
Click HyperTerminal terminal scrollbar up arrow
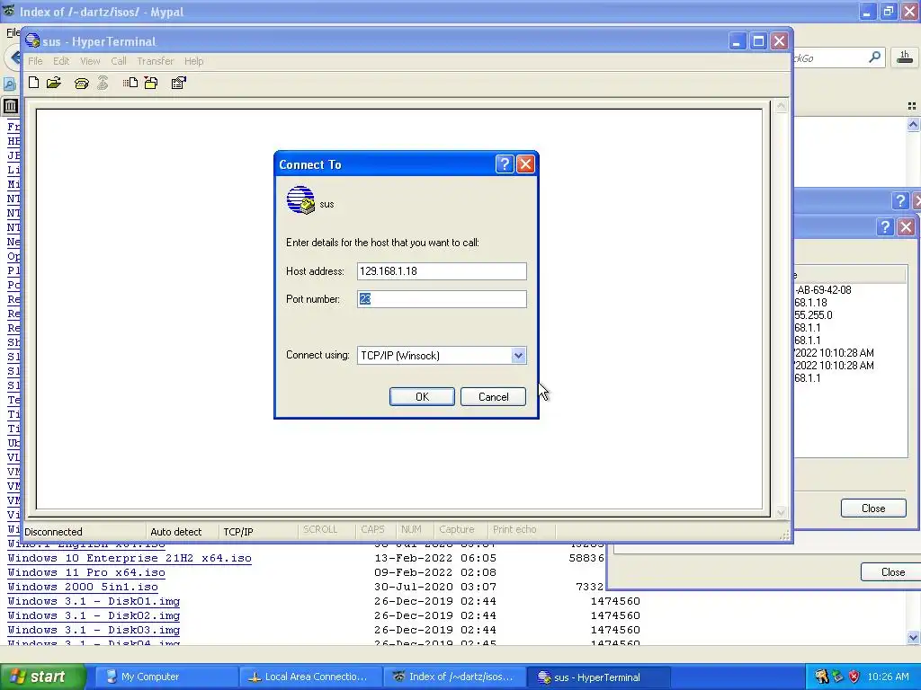[x=781, y=106]
